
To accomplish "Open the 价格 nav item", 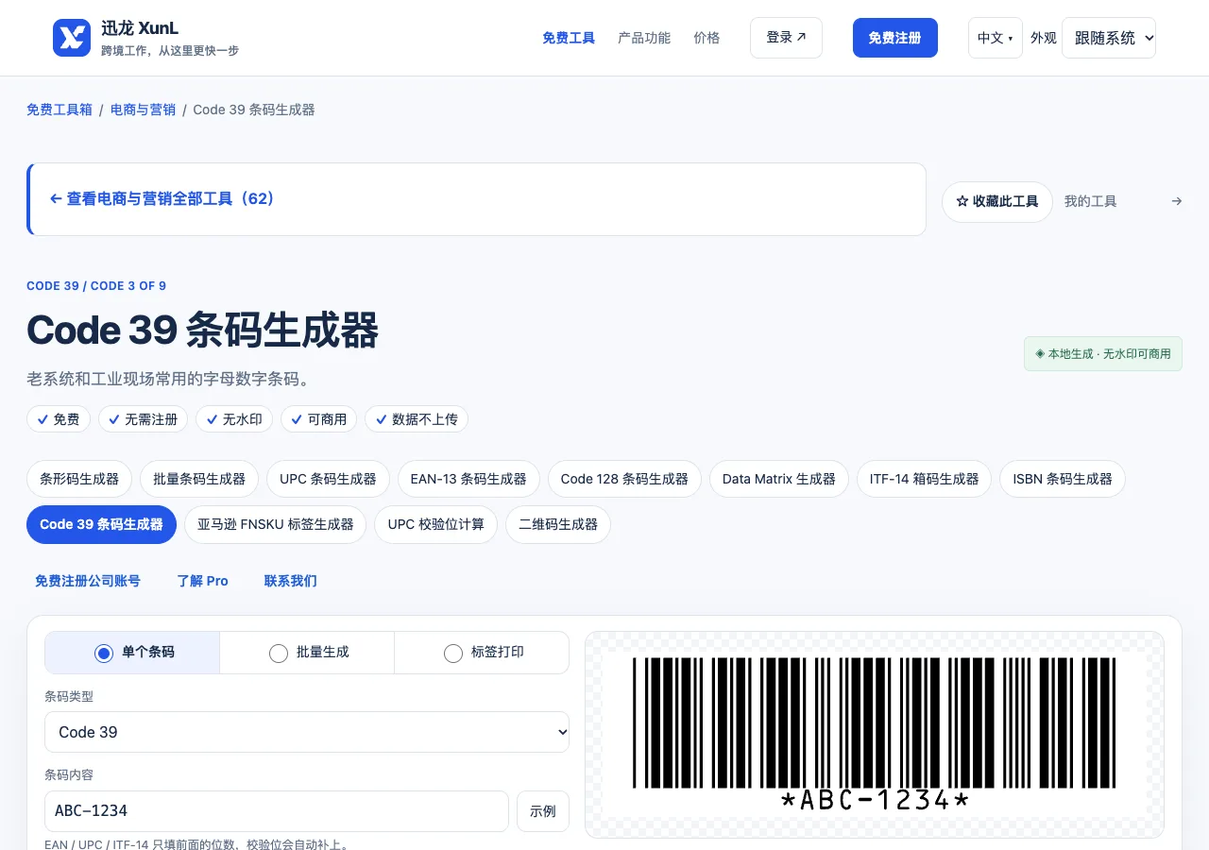I will click(707, 38).
